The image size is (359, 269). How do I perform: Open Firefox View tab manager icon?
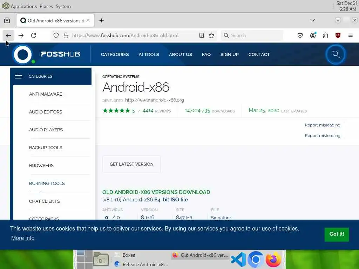[7, 21]
